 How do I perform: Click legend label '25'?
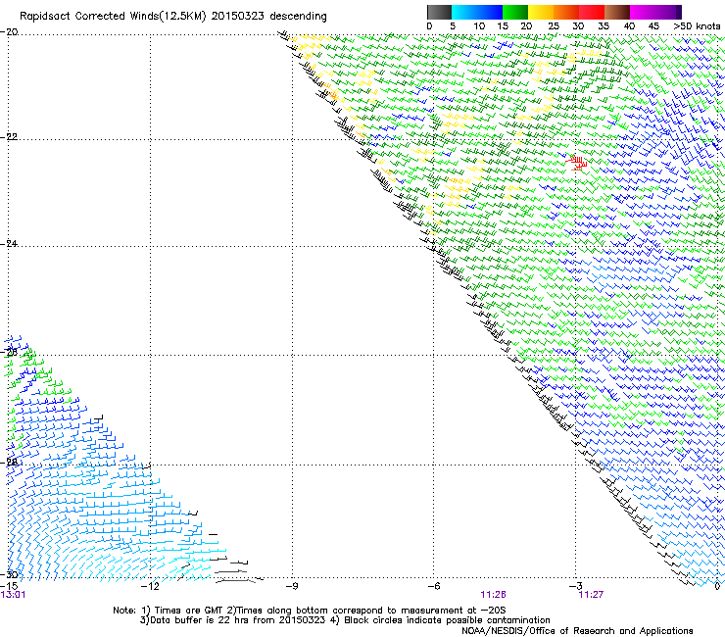click(x=554, y=26)
